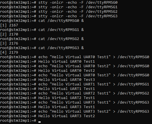The width and height of the screenshot is (152, 124).
Task: Click the job output '[3] 2176'
Action: tap(9, 43)
